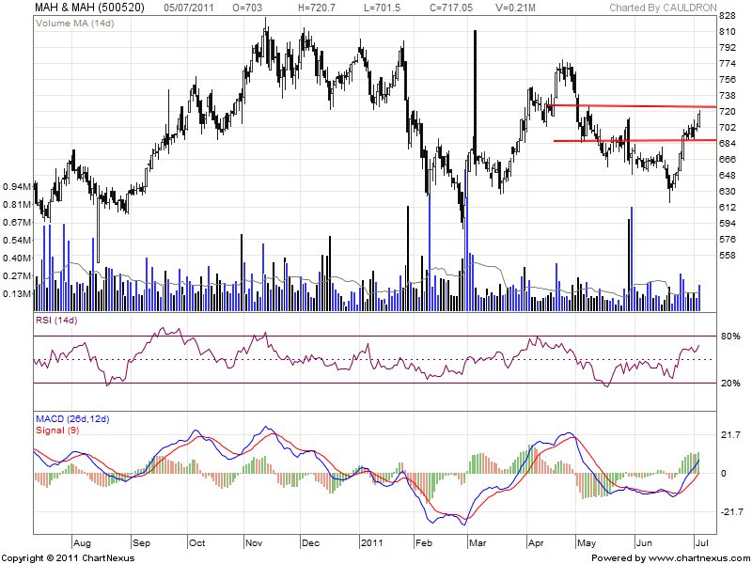Click the 0.94M volume axis label

click(x=16, y=187)
